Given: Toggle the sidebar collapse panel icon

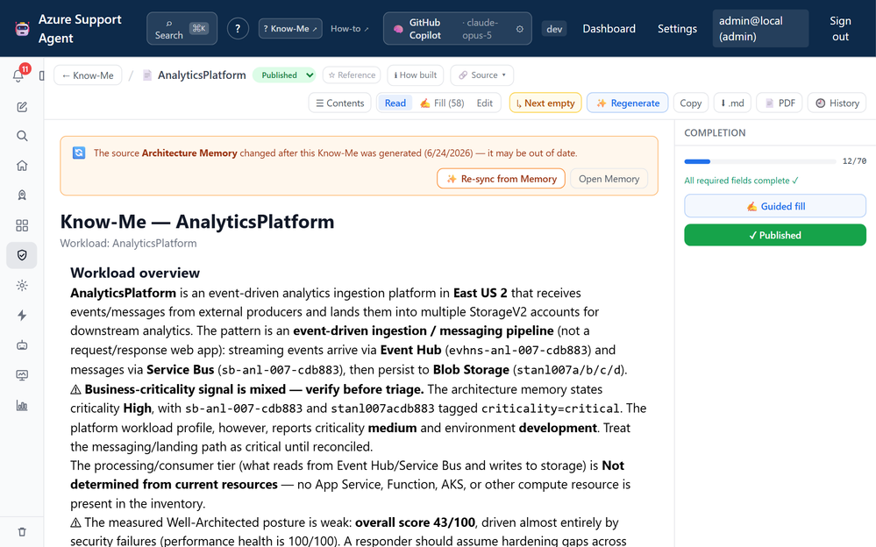Looking at the screenshot, I should tap(42, 75).
